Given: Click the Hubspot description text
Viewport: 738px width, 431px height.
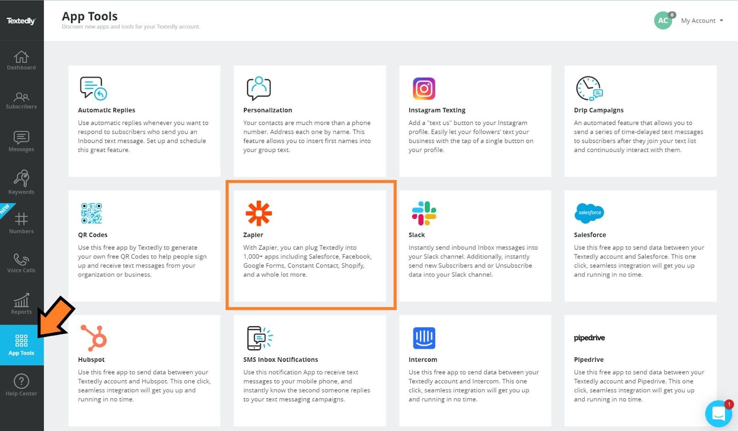Looking at the screenshot, I should click(x=144, y=386).
